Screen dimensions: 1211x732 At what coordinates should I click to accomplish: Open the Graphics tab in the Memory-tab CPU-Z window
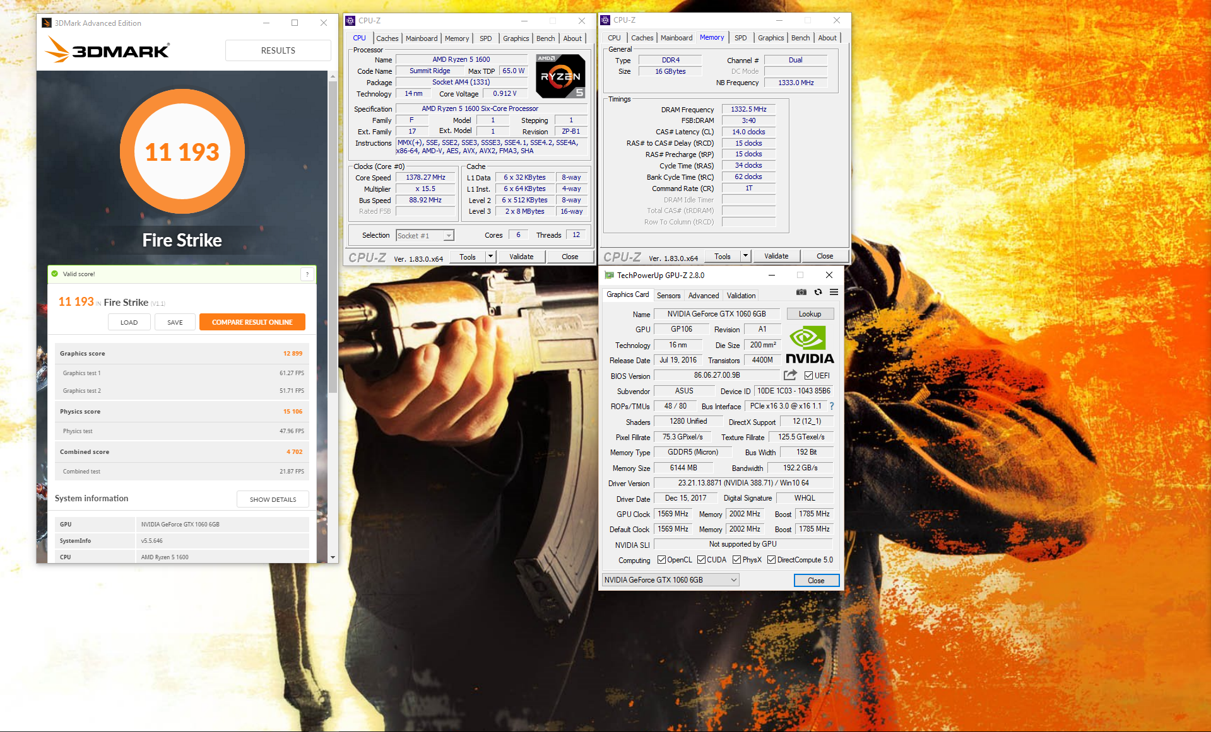[771, 38]
